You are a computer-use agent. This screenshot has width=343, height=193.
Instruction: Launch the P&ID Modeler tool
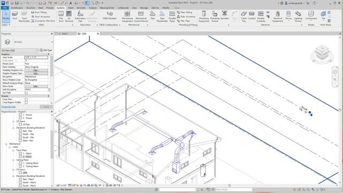(x=110, y=16)
